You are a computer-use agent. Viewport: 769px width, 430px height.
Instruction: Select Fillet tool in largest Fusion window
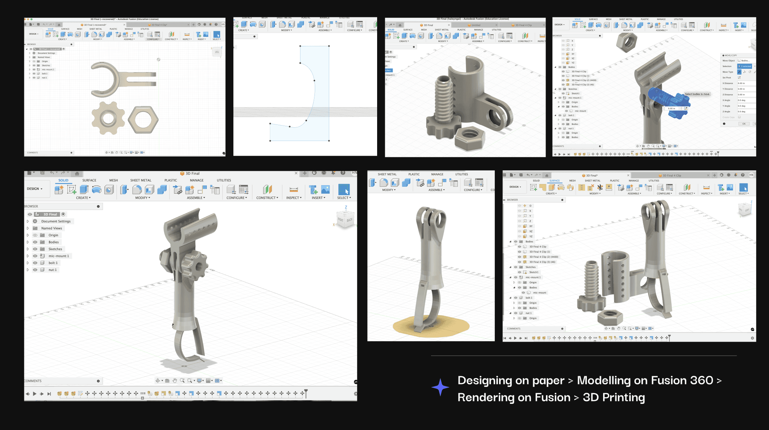coord(137,190)
